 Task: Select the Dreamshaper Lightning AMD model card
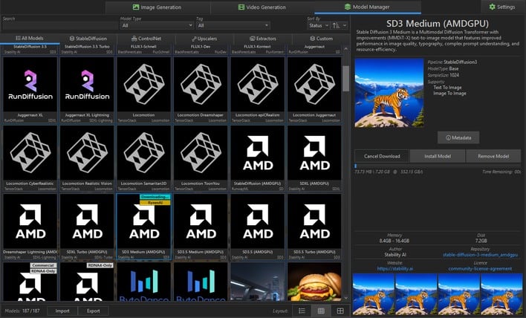[x=30, y=227]
